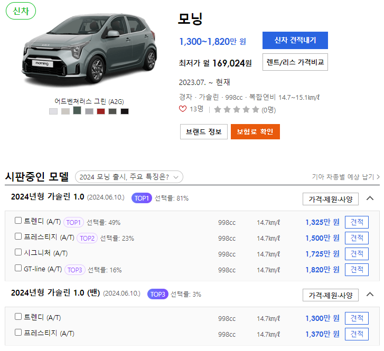Click 견적 for van 트렌디 1,300만 원
The height and width of the screenshot is (351, 384).
[357, 318]
